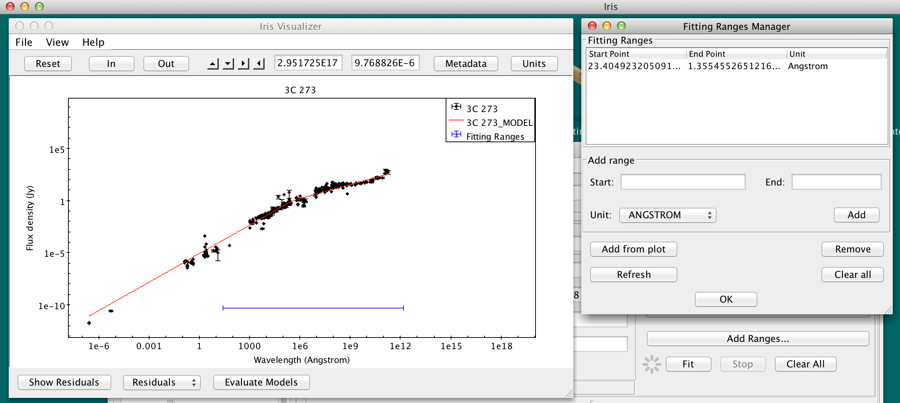Screen dimensions: 900x403
Task: Click the 3C 273 legend marker icon
Action: tap(456, 107)
